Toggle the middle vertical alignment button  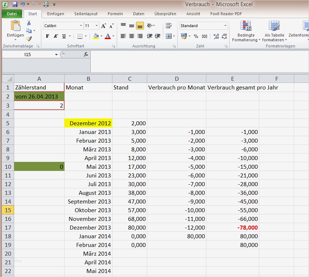pos(131,26)
